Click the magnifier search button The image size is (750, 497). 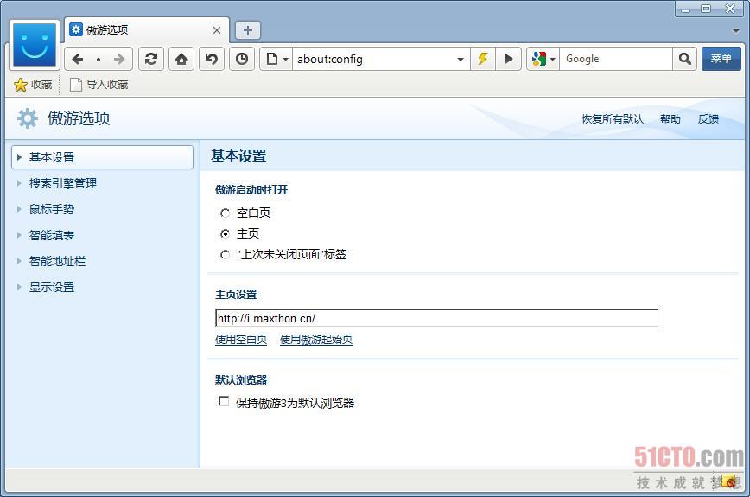pos(685,59)
